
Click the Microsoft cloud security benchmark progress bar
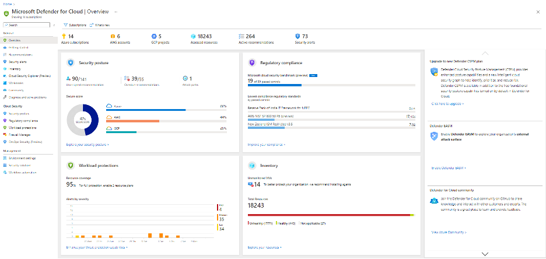click(x=331, y=85)
